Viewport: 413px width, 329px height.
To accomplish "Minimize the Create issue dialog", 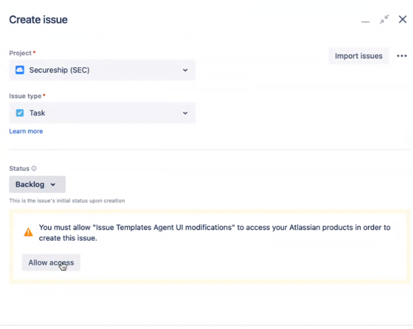I will click(x=366, y=21).
